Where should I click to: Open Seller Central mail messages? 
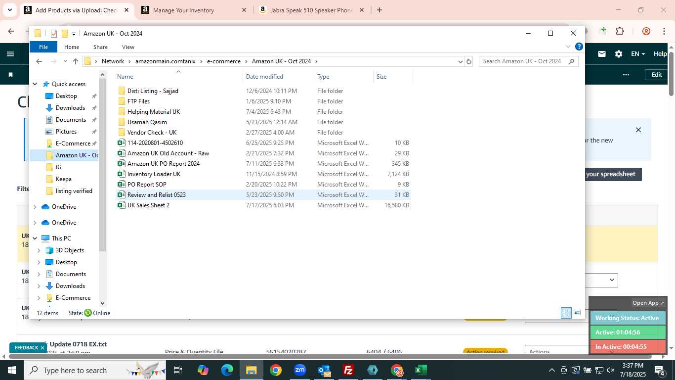click(x=602, y=54)
